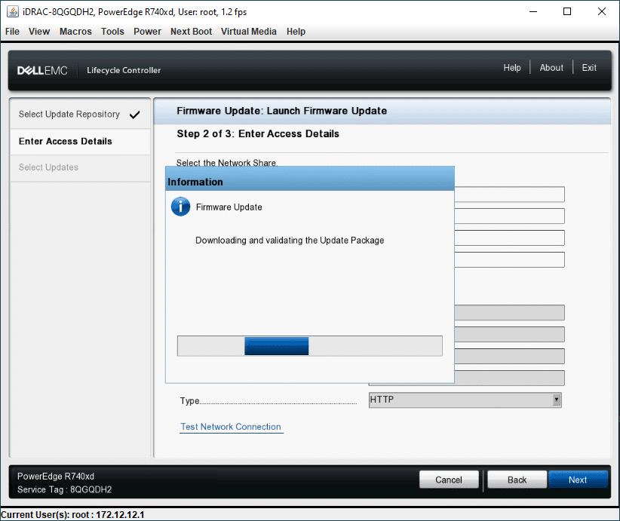Click the third greyed-out input field
The height and width of the screenshot is (521, 620).
pos(509,356)
